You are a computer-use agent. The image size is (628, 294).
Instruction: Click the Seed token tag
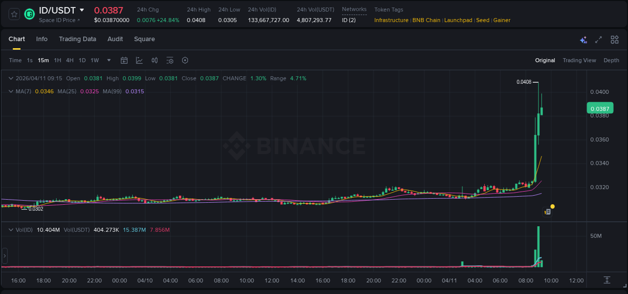click(483, 20)
